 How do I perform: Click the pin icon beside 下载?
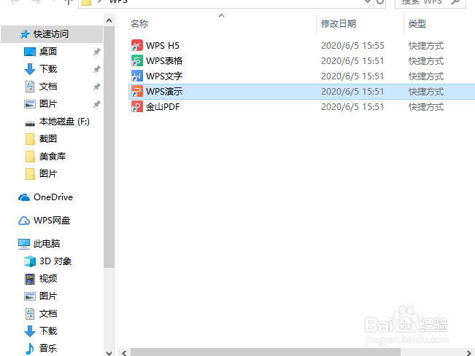coord(96,69)
